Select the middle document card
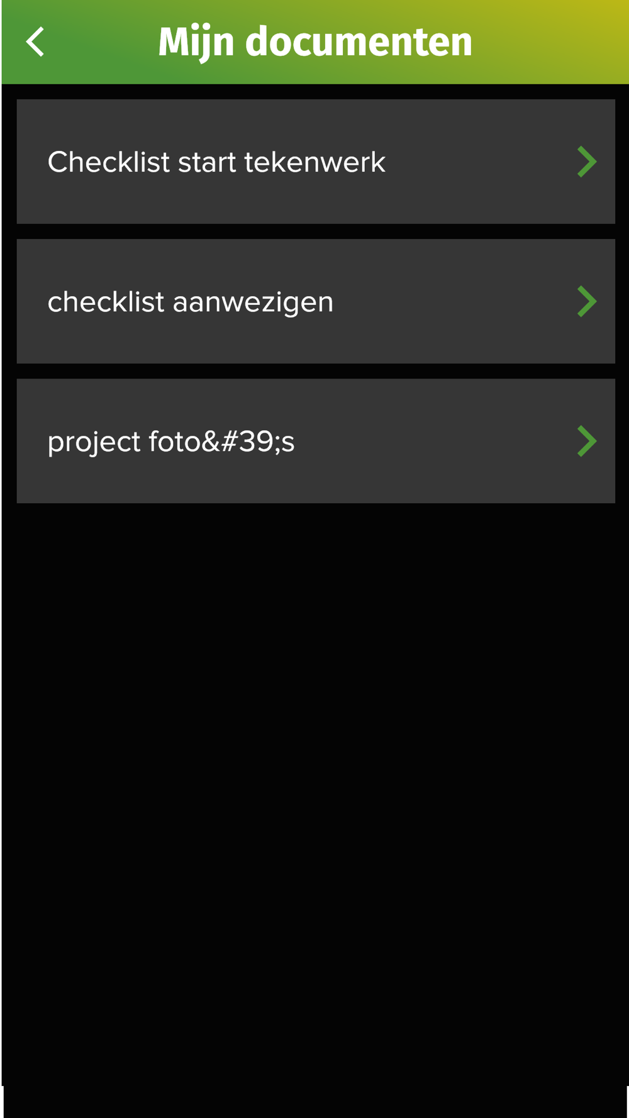Screen dimensions: 629x1118 (x=316, y=301)
